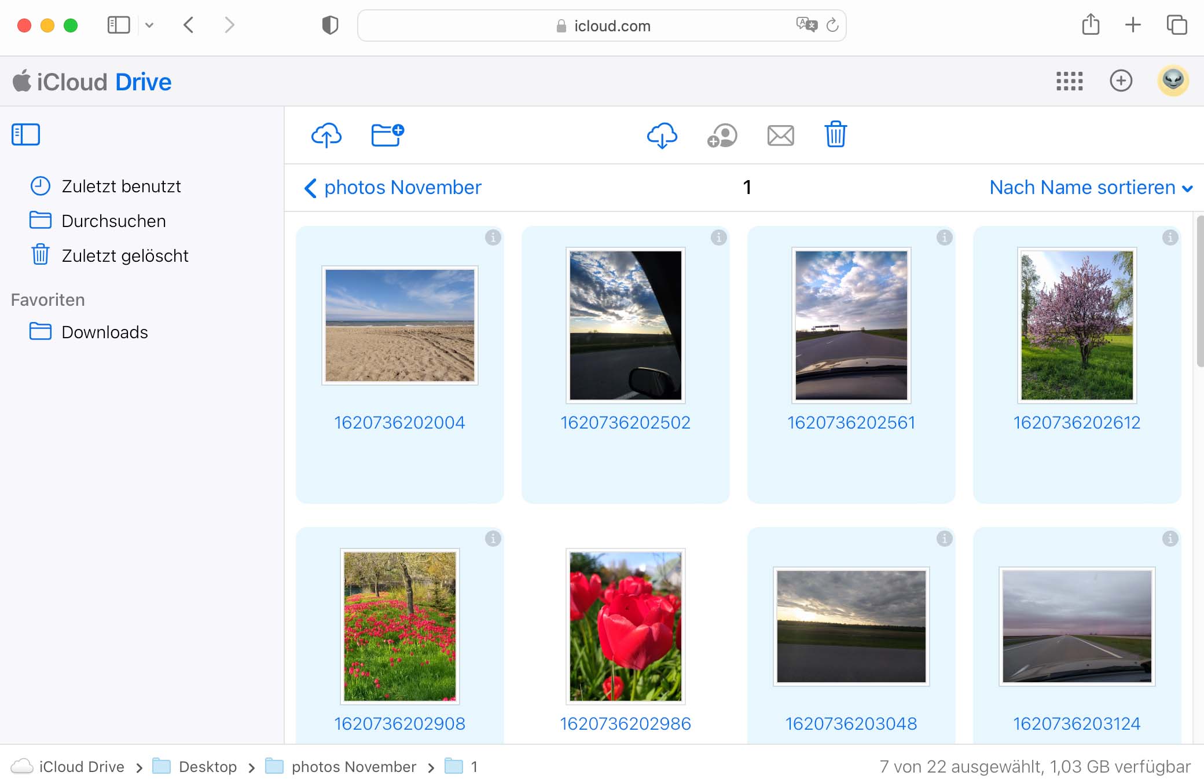The width and height of the screenshot is (1204, 783).
Task: Select the red tulip photo 1620736202986
Action: click(x=625, y=627)
